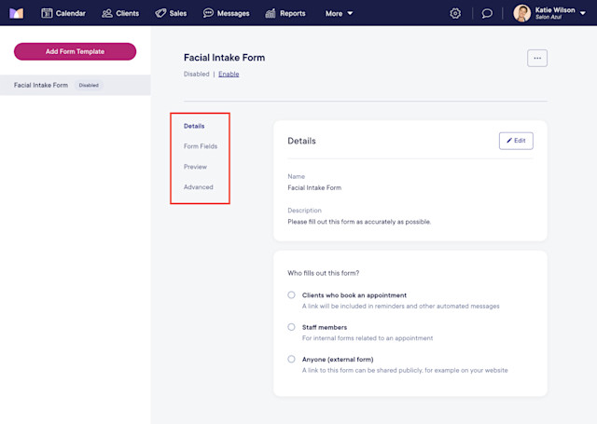
Task: Click the app logo in top navigation
Action: (x=17, y=13)
